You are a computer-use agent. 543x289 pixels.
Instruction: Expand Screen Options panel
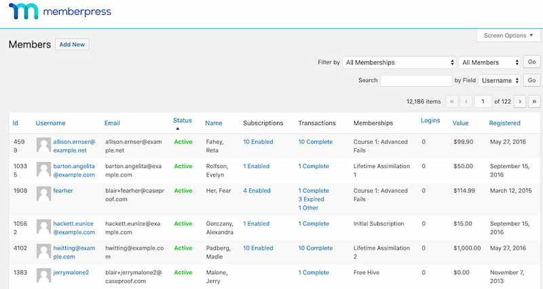coord(508,35)
